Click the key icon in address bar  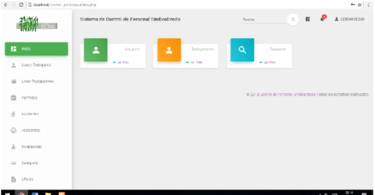[x=353, y=4]
